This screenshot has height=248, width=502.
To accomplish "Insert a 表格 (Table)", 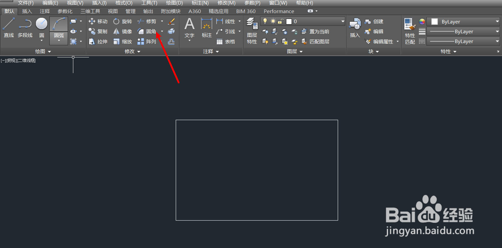I will point(226,42).
